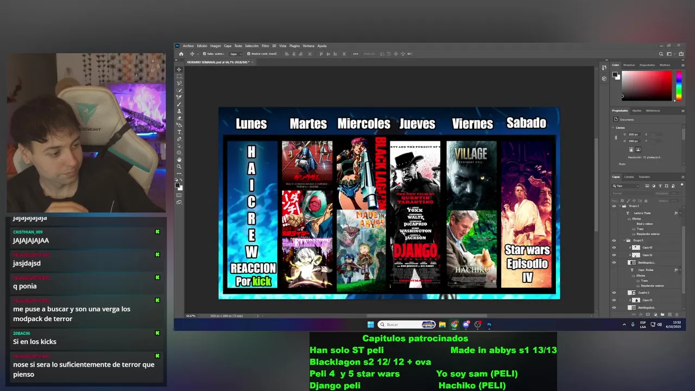The height and width of the screenshot is (391, 695).
Task: Open the blend mode Normal dropdown
Action: [631, 193]
